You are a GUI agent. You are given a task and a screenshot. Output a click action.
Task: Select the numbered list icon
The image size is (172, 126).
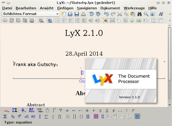point(64,21)
